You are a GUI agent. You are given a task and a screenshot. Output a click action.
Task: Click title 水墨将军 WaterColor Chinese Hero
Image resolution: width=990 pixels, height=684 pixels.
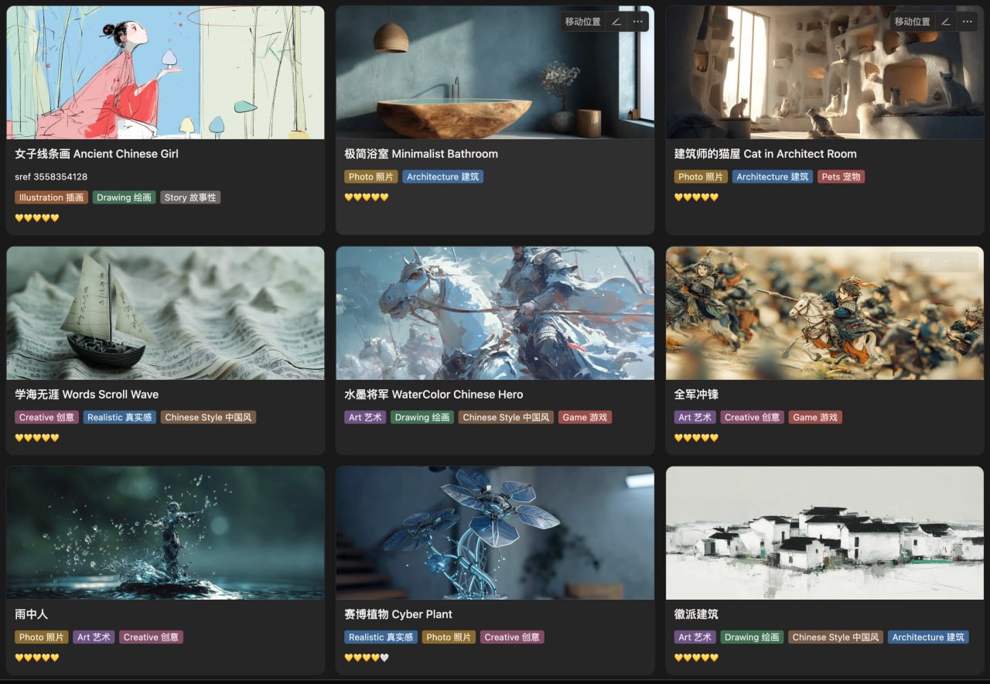point(434,395)
